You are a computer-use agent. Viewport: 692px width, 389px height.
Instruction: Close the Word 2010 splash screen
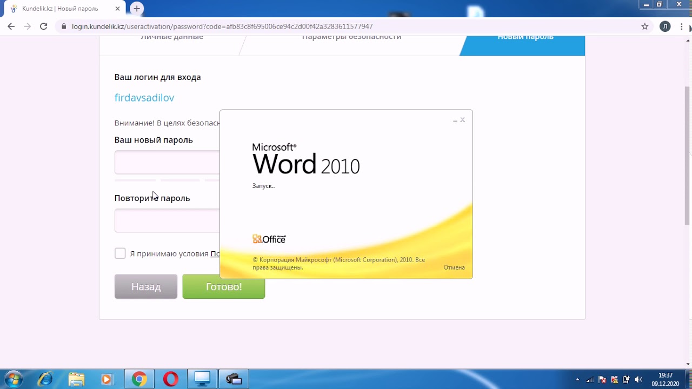(463, 120)
